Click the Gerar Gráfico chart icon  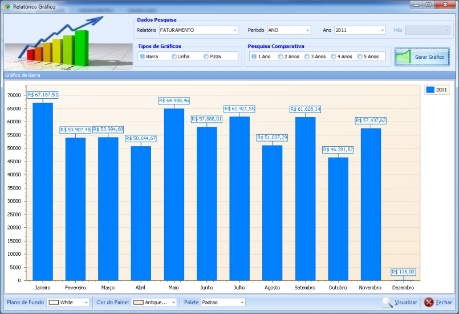(404, 57)
